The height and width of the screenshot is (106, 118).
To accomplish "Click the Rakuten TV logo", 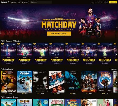I will point(5,2).
